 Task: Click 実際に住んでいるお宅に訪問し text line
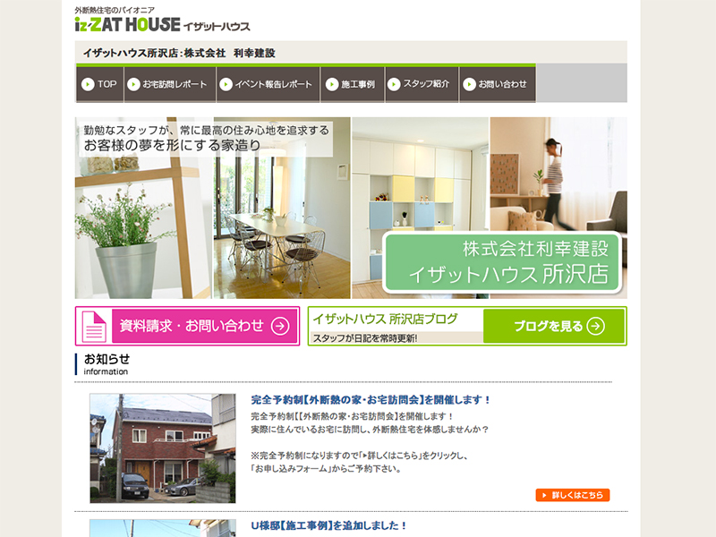click(x=370, y=430)
